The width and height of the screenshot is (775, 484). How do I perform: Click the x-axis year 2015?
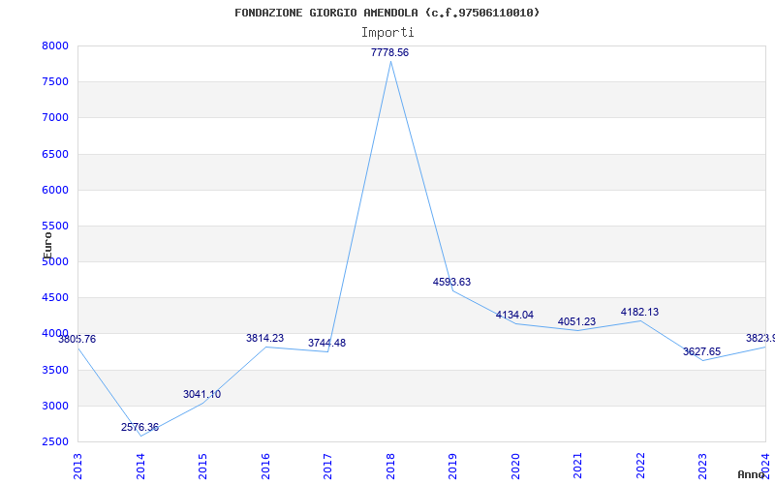pos(202,467)
